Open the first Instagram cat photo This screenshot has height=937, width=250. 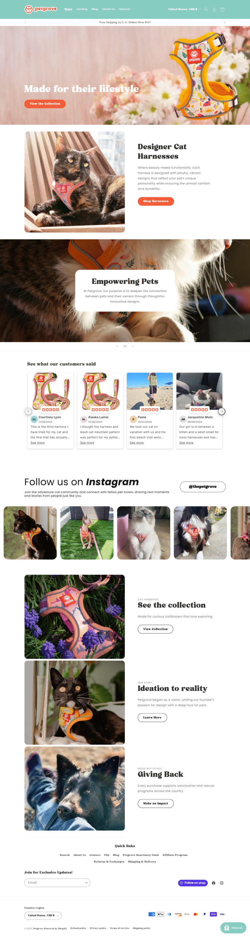pyautogui.click(x=30, y=533)
